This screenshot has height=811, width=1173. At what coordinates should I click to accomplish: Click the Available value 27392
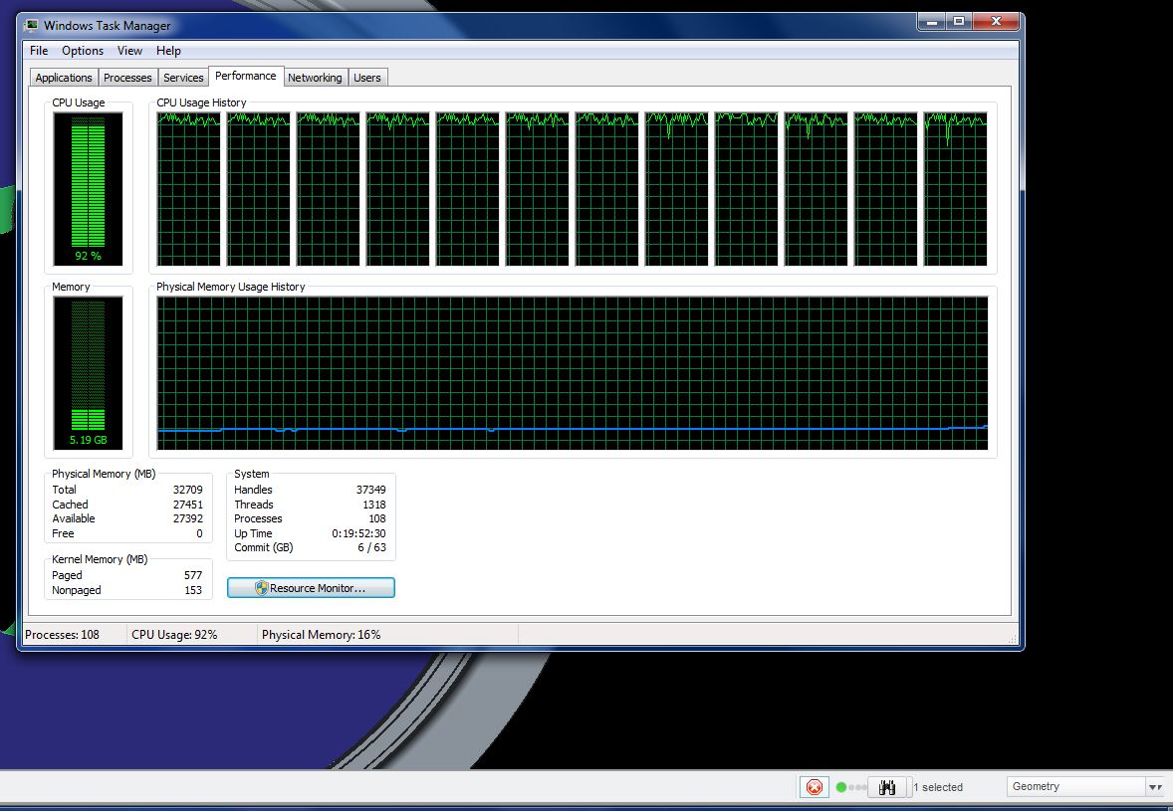[x=188, y=518]
